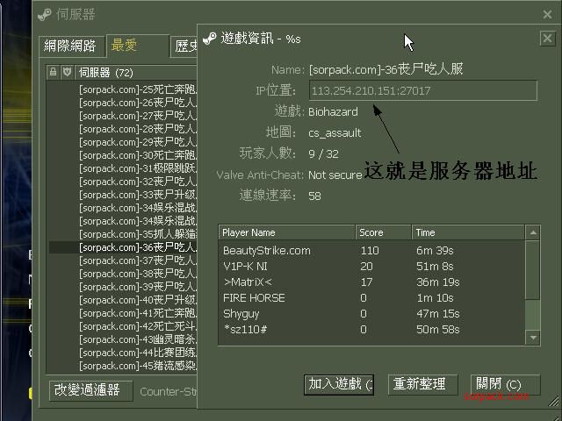Image resolution: width=562 pixels, height=421 pixels.
Task: Sort servers by the password lock column icon
Action: pos(54,72)
